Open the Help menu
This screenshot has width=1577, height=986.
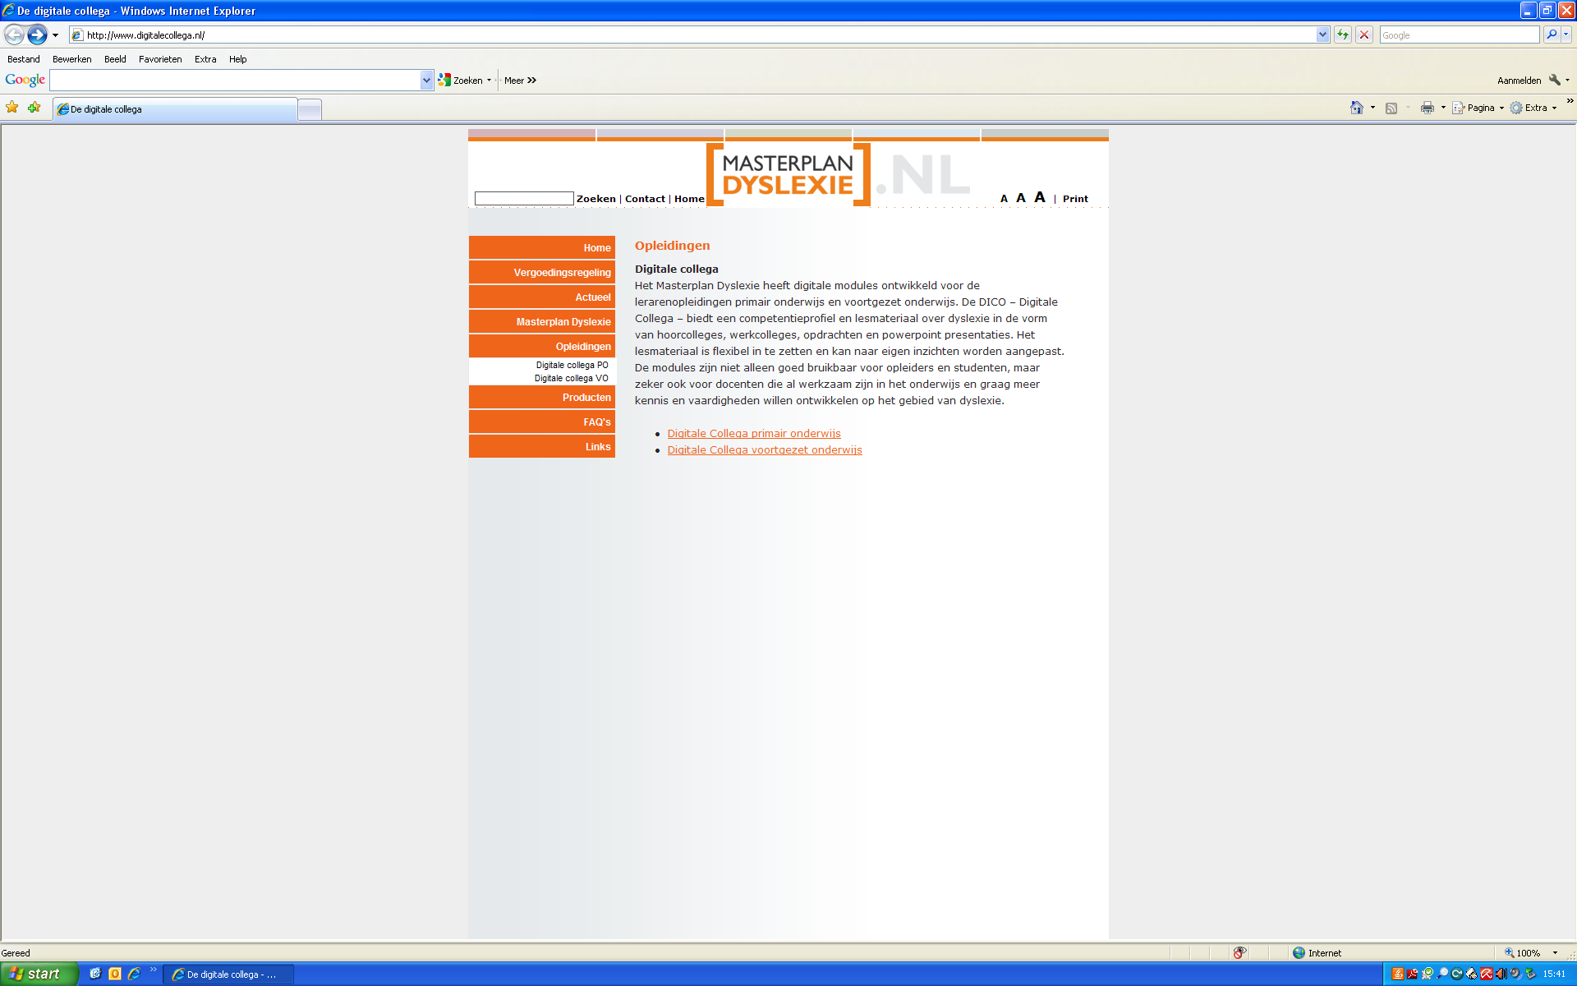pos(238,59)
